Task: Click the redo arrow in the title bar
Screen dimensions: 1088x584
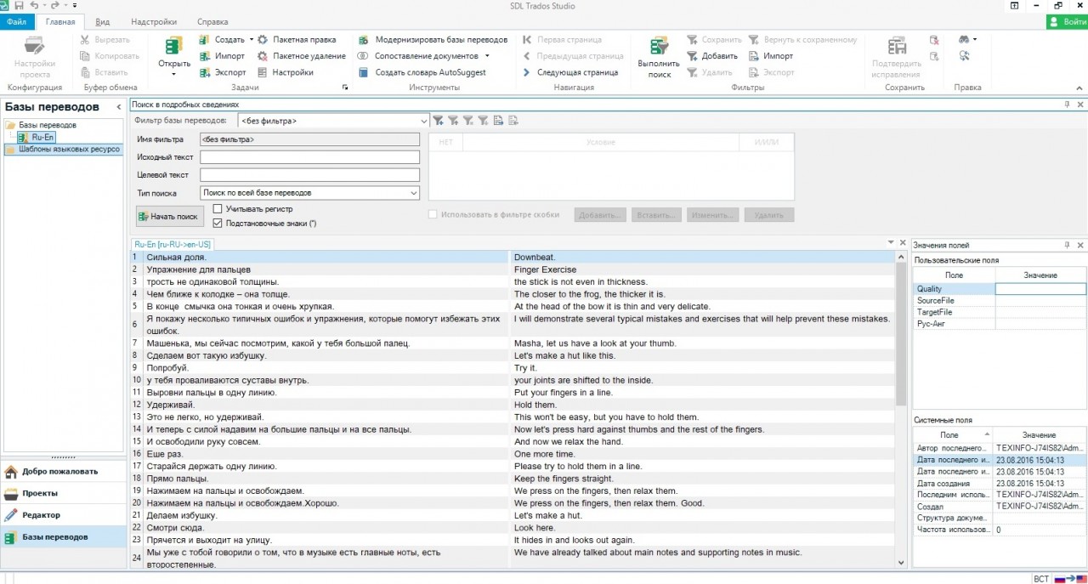Action: (x=55, y=5)
